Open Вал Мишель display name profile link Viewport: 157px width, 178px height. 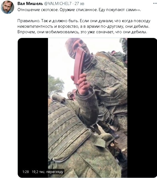pyautogui.click(x=30, y=4)
